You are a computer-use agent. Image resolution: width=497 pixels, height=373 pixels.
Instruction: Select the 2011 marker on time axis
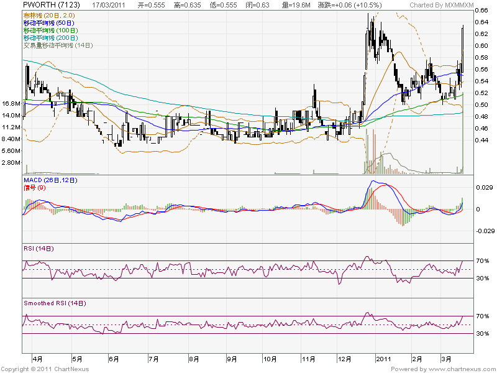click(384, 359)
